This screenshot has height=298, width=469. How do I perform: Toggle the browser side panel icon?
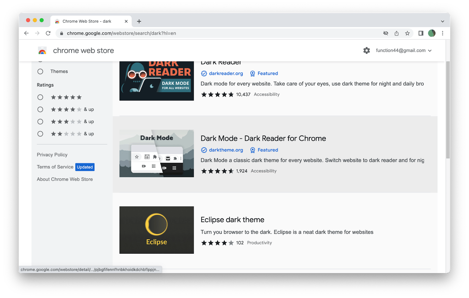(x=421, y=33)
